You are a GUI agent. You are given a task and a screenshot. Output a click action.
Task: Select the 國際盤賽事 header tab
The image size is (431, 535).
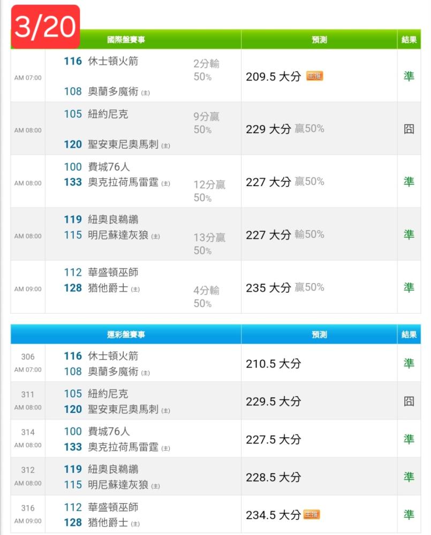pyautogui.click(x=126, y=40)
